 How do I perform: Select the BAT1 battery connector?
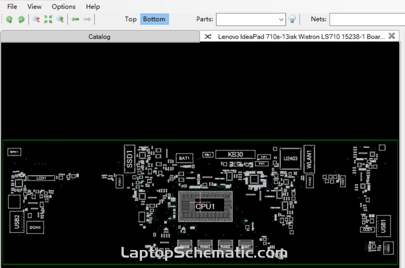184,158
